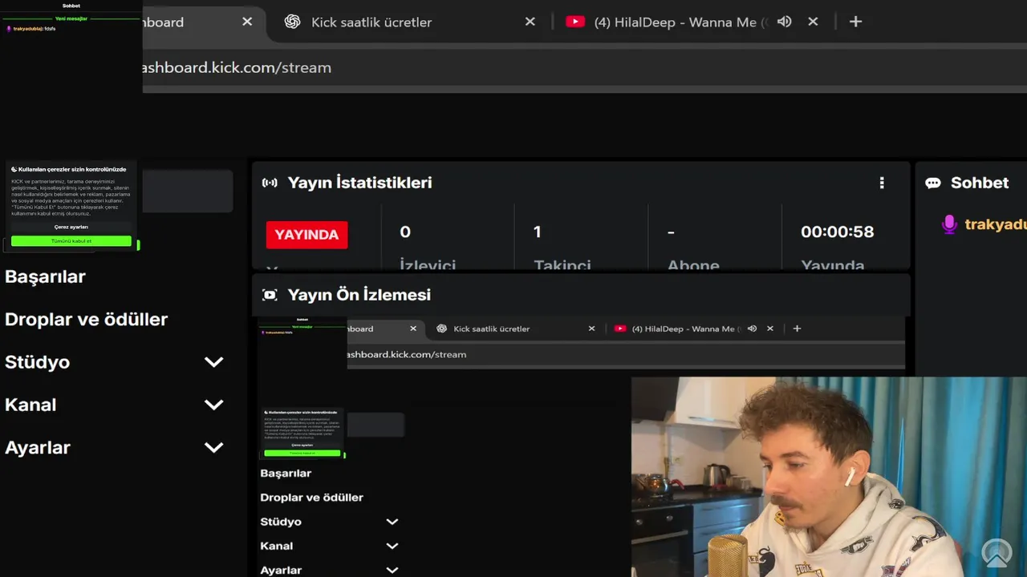
Task: Close the dashboard tab
Action: click(247, 22)
